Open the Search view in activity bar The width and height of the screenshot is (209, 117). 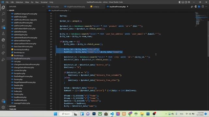[3, 14]
